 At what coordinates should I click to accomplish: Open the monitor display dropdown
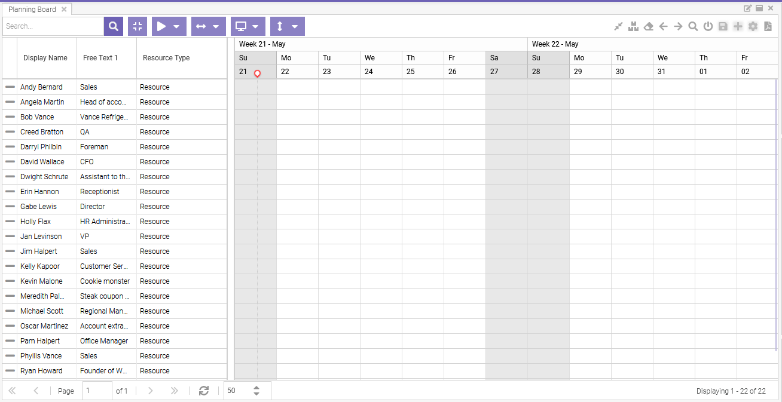[x=255, y=26]
